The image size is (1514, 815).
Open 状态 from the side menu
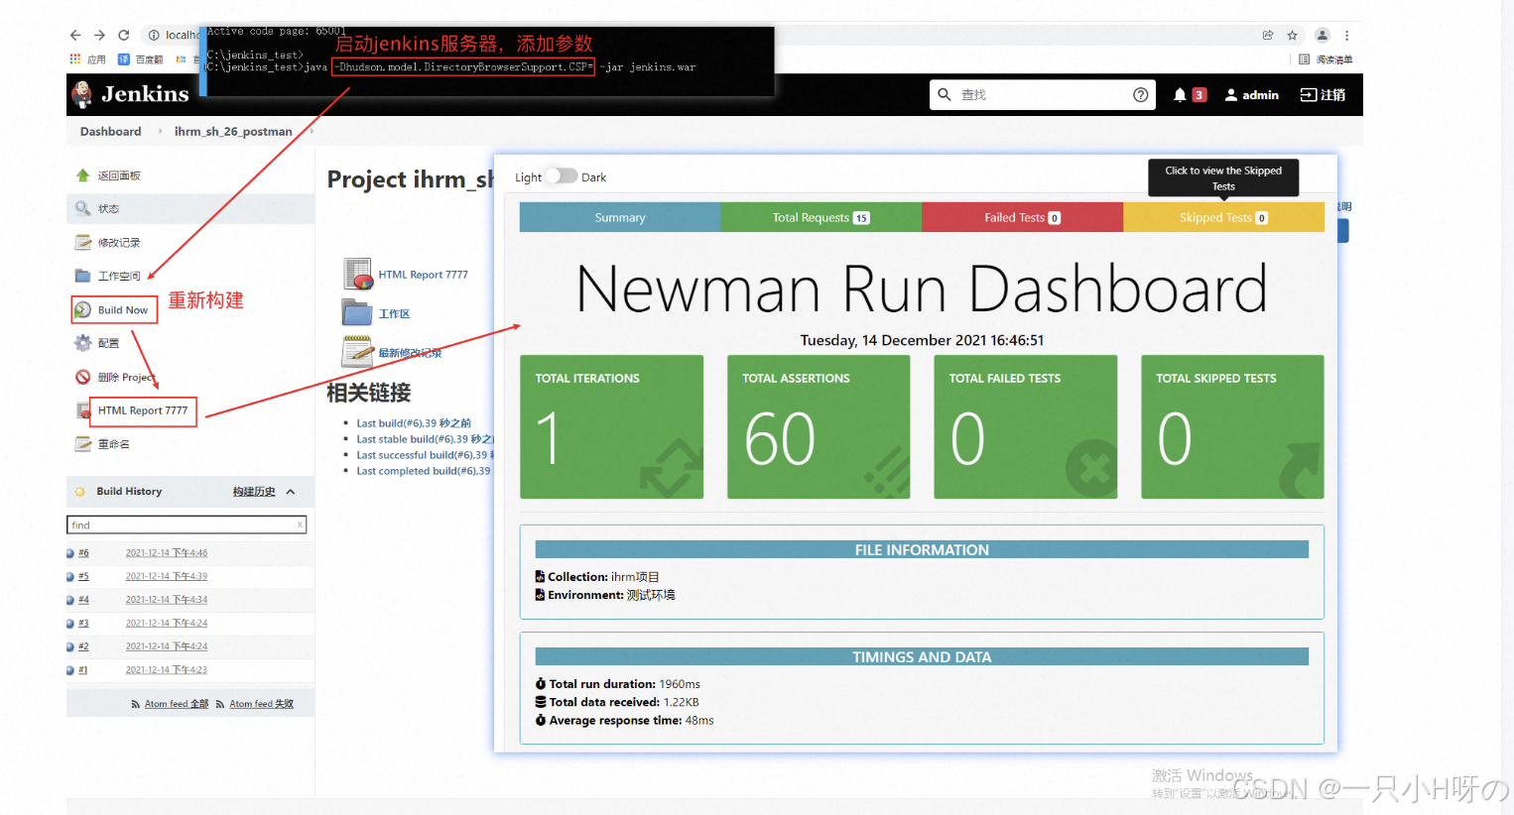click(108, 209)
